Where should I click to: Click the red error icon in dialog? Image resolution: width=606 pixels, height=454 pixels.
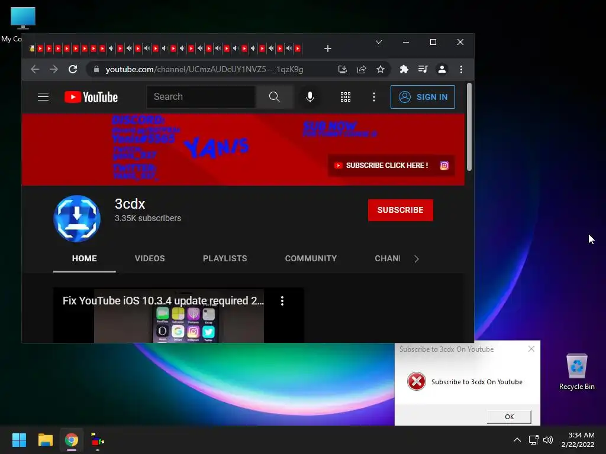tap(416, 381)
